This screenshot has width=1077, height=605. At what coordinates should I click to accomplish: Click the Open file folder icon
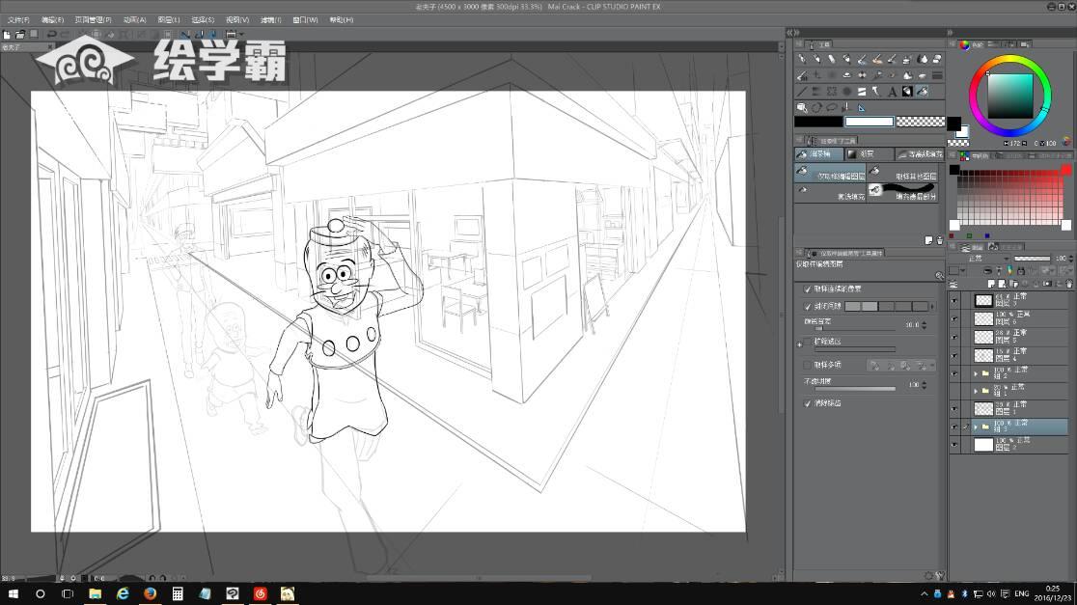point(20,34)
